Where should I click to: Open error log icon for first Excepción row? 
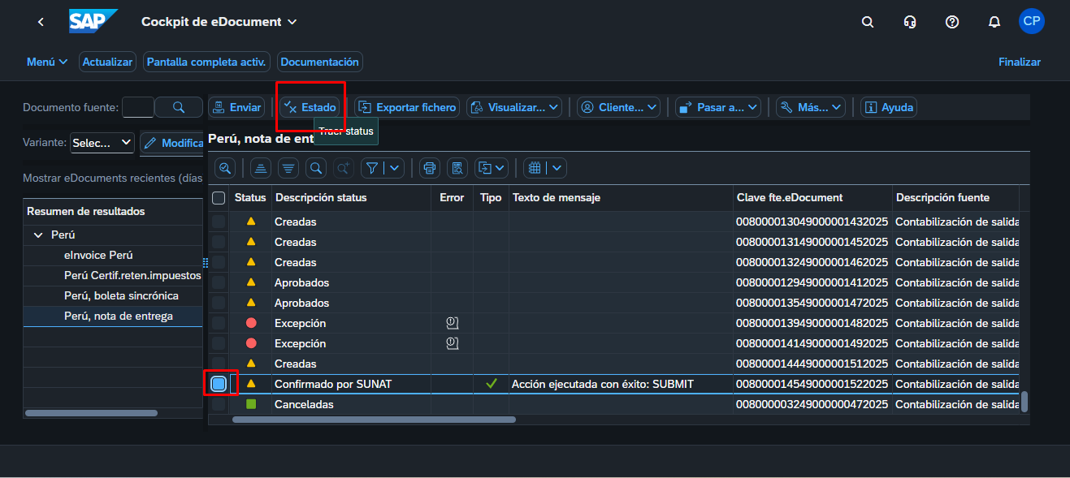[453, 323]
